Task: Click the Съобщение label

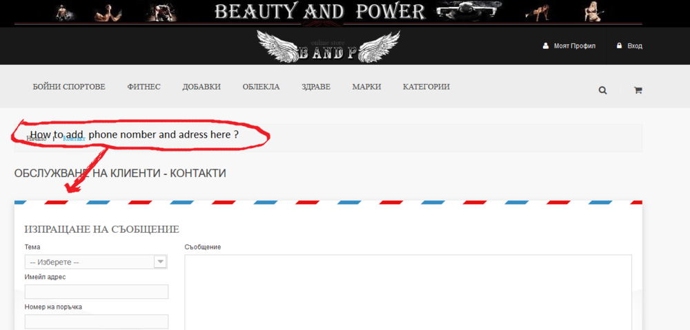Action: [202, 247]
